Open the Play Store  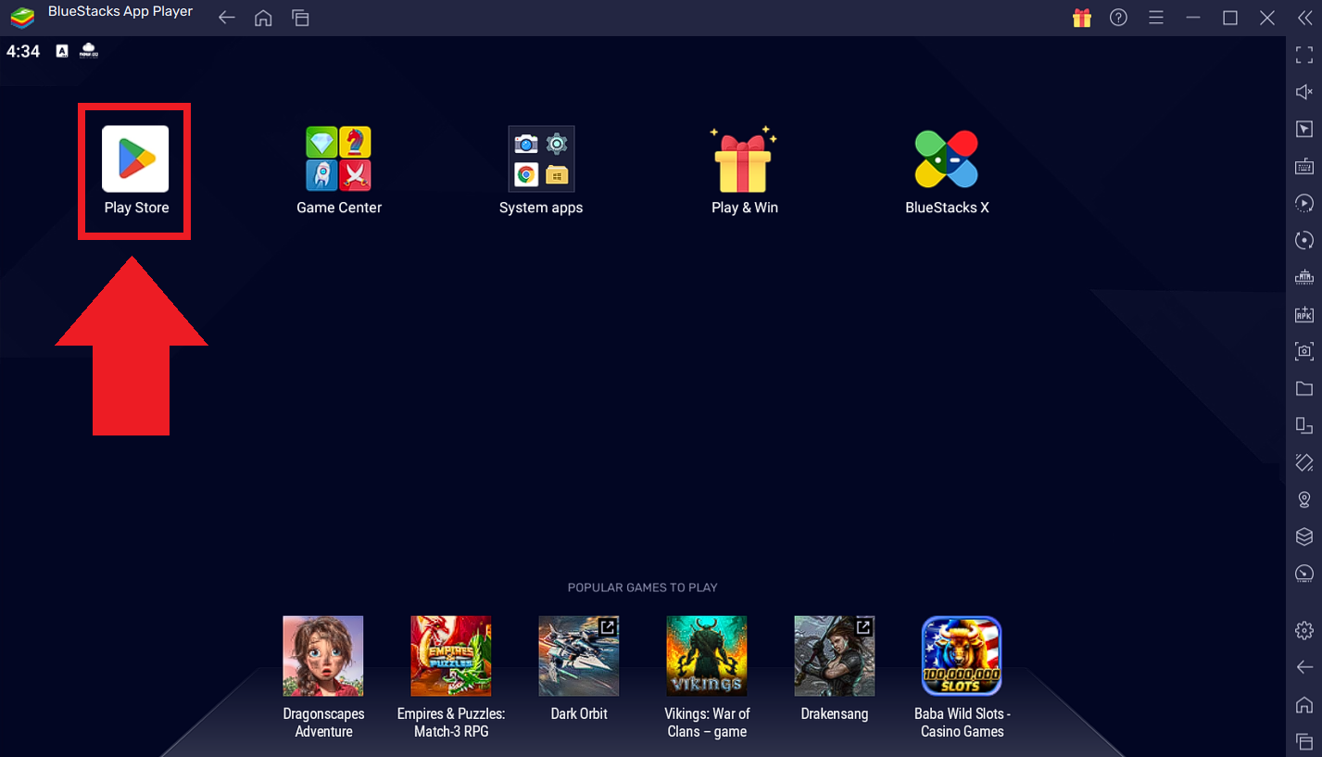[134, 158]
